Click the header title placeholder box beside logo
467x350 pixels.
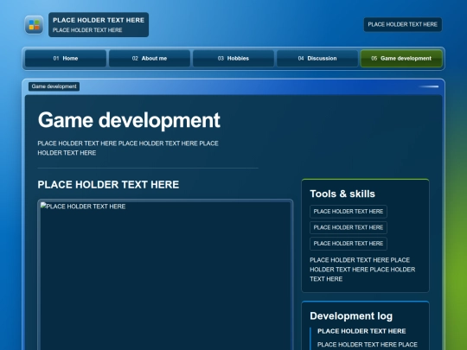tap(99, 25)
